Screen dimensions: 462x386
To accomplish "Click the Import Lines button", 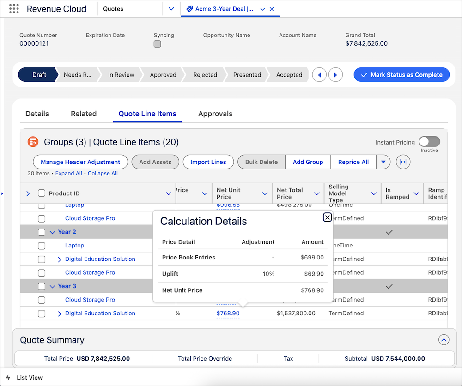I will [x=208, y=162].
